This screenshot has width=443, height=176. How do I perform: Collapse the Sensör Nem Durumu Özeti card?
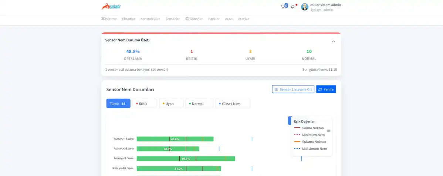[x=334, y=41]
